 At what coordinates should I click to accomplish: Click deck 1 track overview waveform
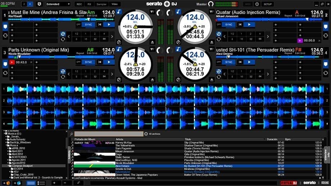pyautogui.click(x=61, y=20)
